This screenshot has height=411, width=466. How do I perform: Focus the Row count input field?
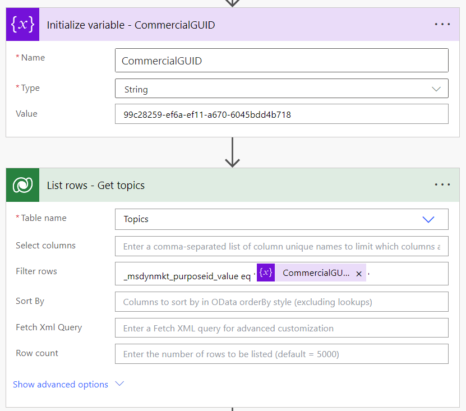click(281, 354)
